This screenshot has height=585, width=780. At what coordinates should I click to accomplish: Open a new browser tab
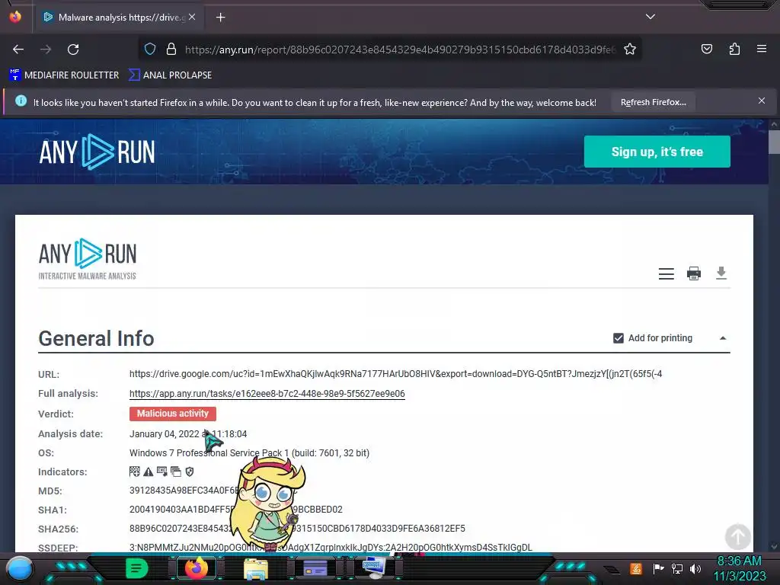[220, 18]
